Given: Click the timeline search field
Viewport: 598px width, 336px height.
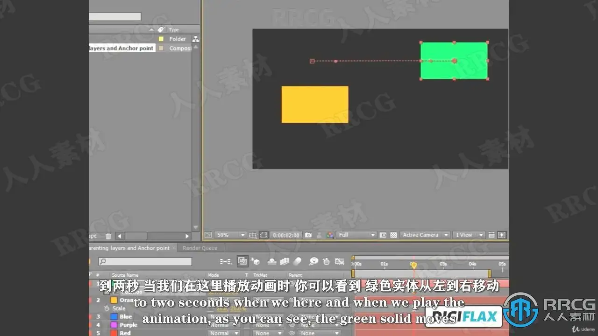Looking at the screenshot, I should [x=145, y=262].
